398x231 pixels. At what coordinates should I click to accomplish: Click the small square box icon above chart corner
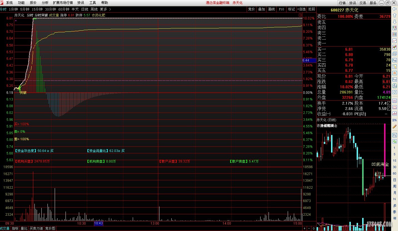[x=300, y=15]
